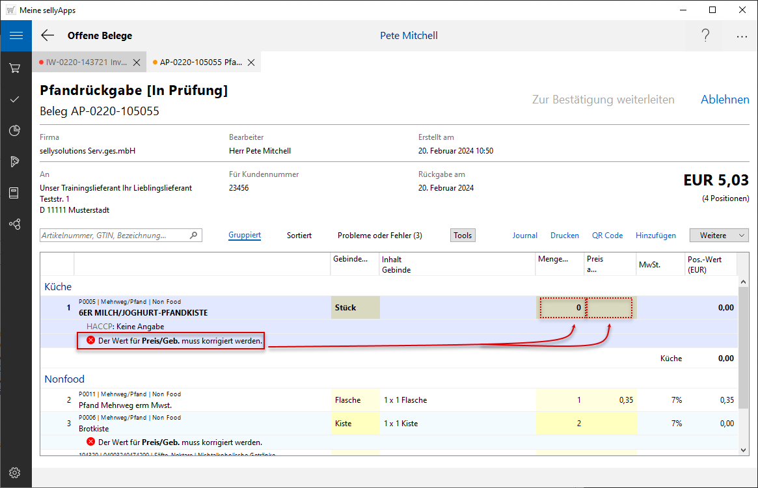Open the QR Code link

pyautogui.click(x=607, y=236)
